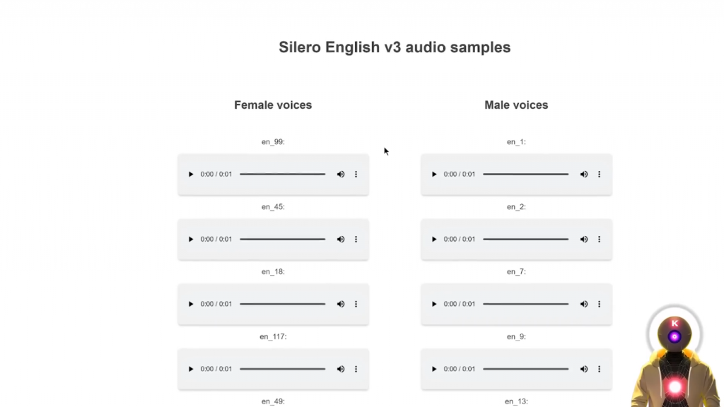Open more options for en_7 player
Screen dimensions: 724x407
click(600, 305)
